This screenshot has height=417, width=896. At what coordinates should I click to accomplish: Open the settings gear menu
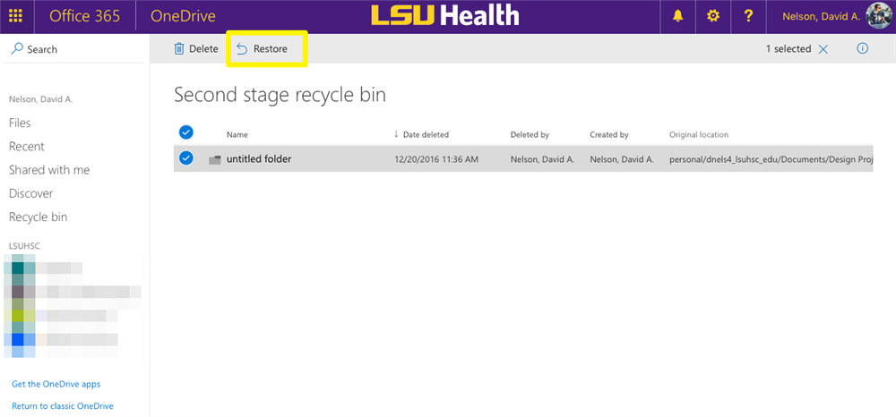(713, 16)
